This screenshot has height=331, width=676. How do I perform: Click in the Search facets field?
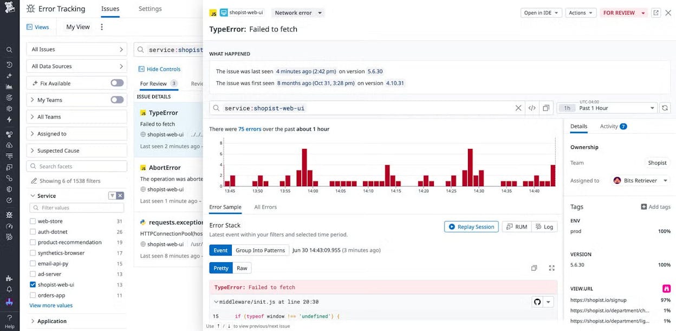tap(77, 166)
